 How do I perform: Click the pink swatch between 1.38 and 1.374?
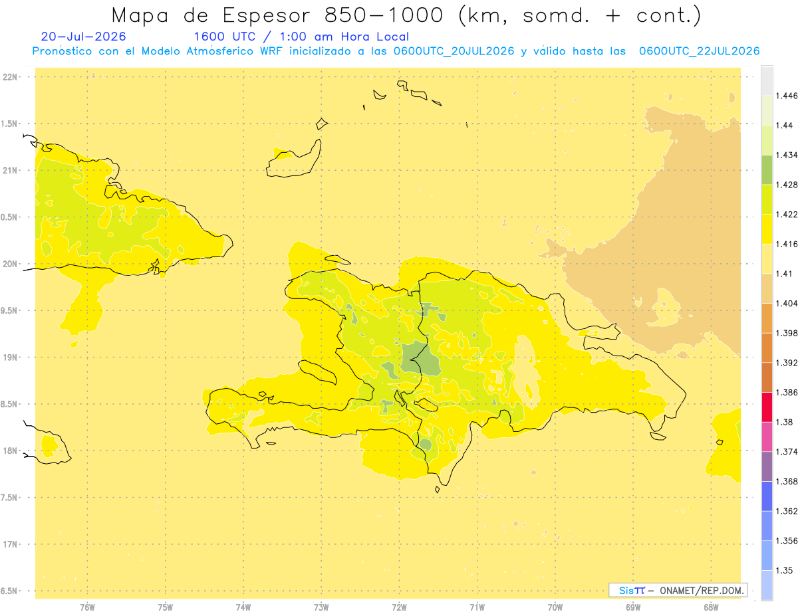(x=767, y=437)
